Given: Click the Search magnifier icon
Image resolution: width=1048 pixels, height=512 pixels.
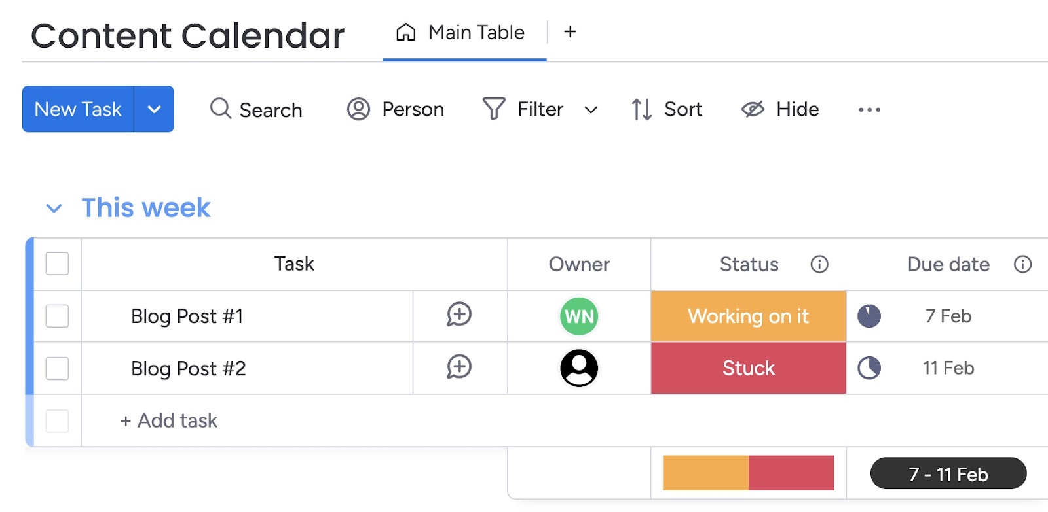Looking at the screenshot, I should pos(219,109).
